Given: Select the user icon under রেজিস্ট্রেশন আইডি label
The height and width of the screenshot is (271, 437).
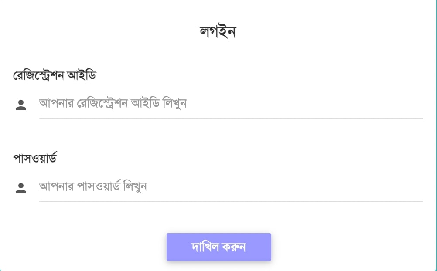Looking at the screenshot, I should click(x=21, y=105).
